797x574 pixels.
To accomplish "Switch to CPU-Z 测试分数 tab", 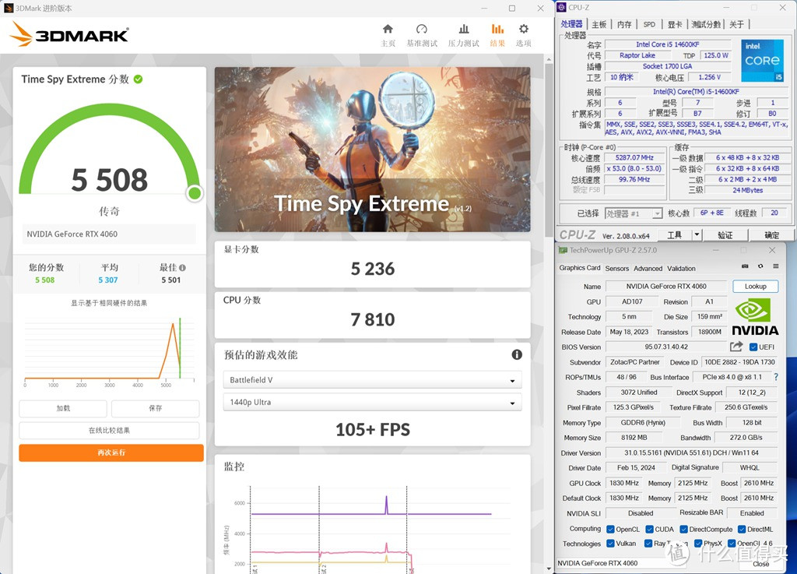I will 706,24.
